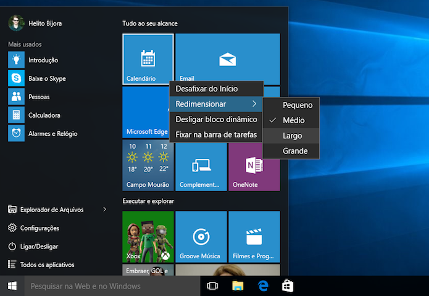Open the Email tile
429x296 pixels.
(x=228, y=57)
